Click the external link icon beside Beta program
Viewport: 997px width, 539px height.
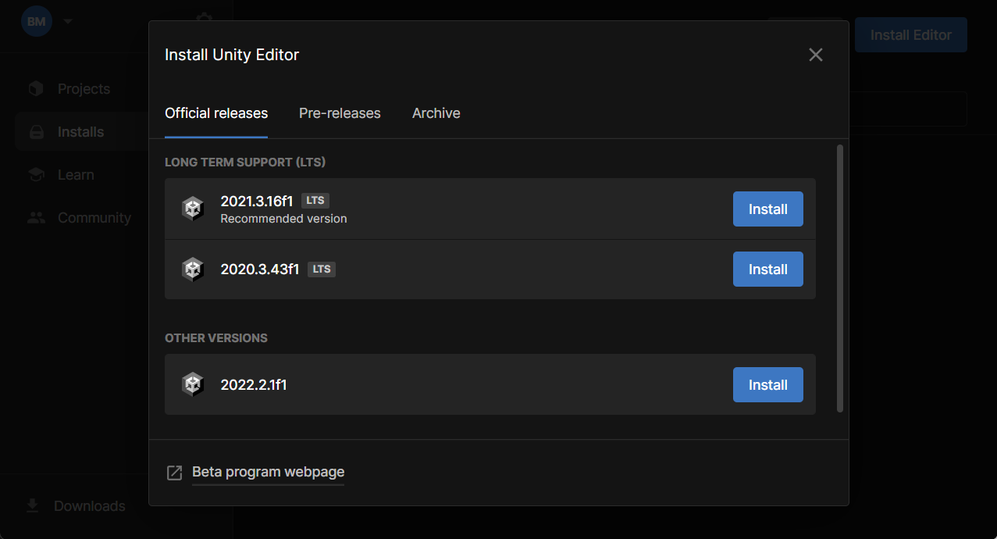(x=175, y=473)
